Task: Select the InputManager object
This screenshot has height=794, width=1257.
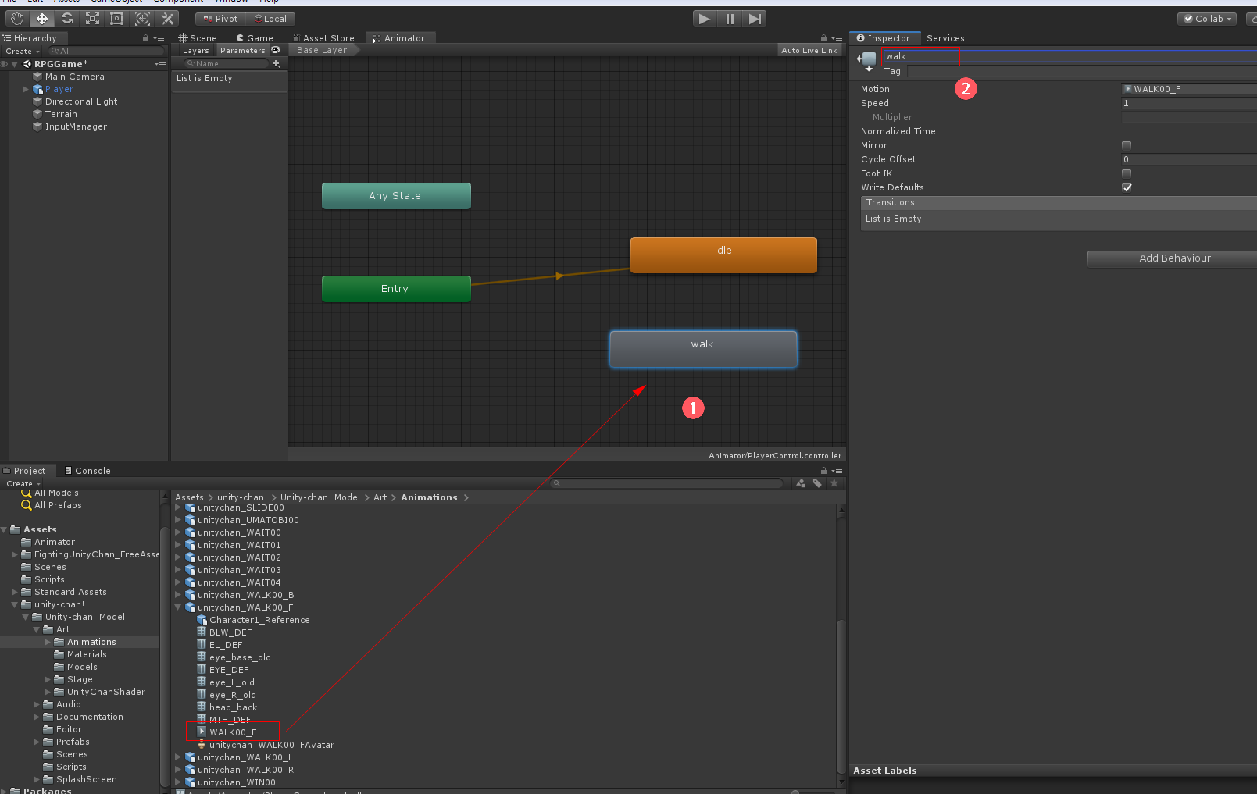Action: click(x=76, y=126)
